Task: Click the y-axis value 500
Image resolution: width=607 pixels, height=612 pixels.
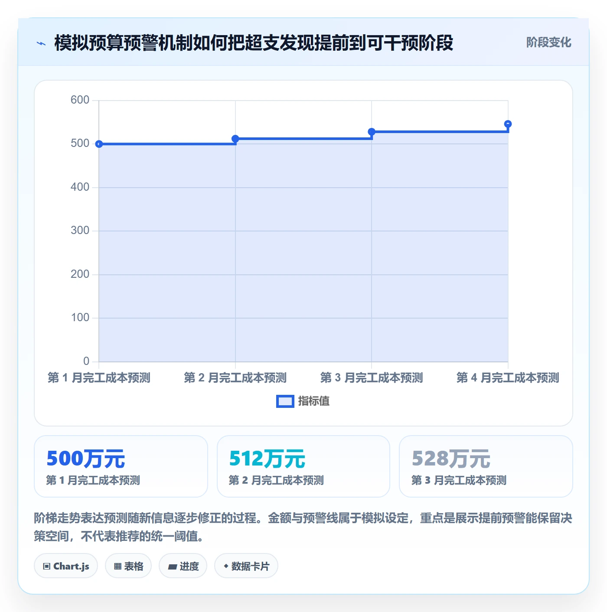Action: [80, 143]
